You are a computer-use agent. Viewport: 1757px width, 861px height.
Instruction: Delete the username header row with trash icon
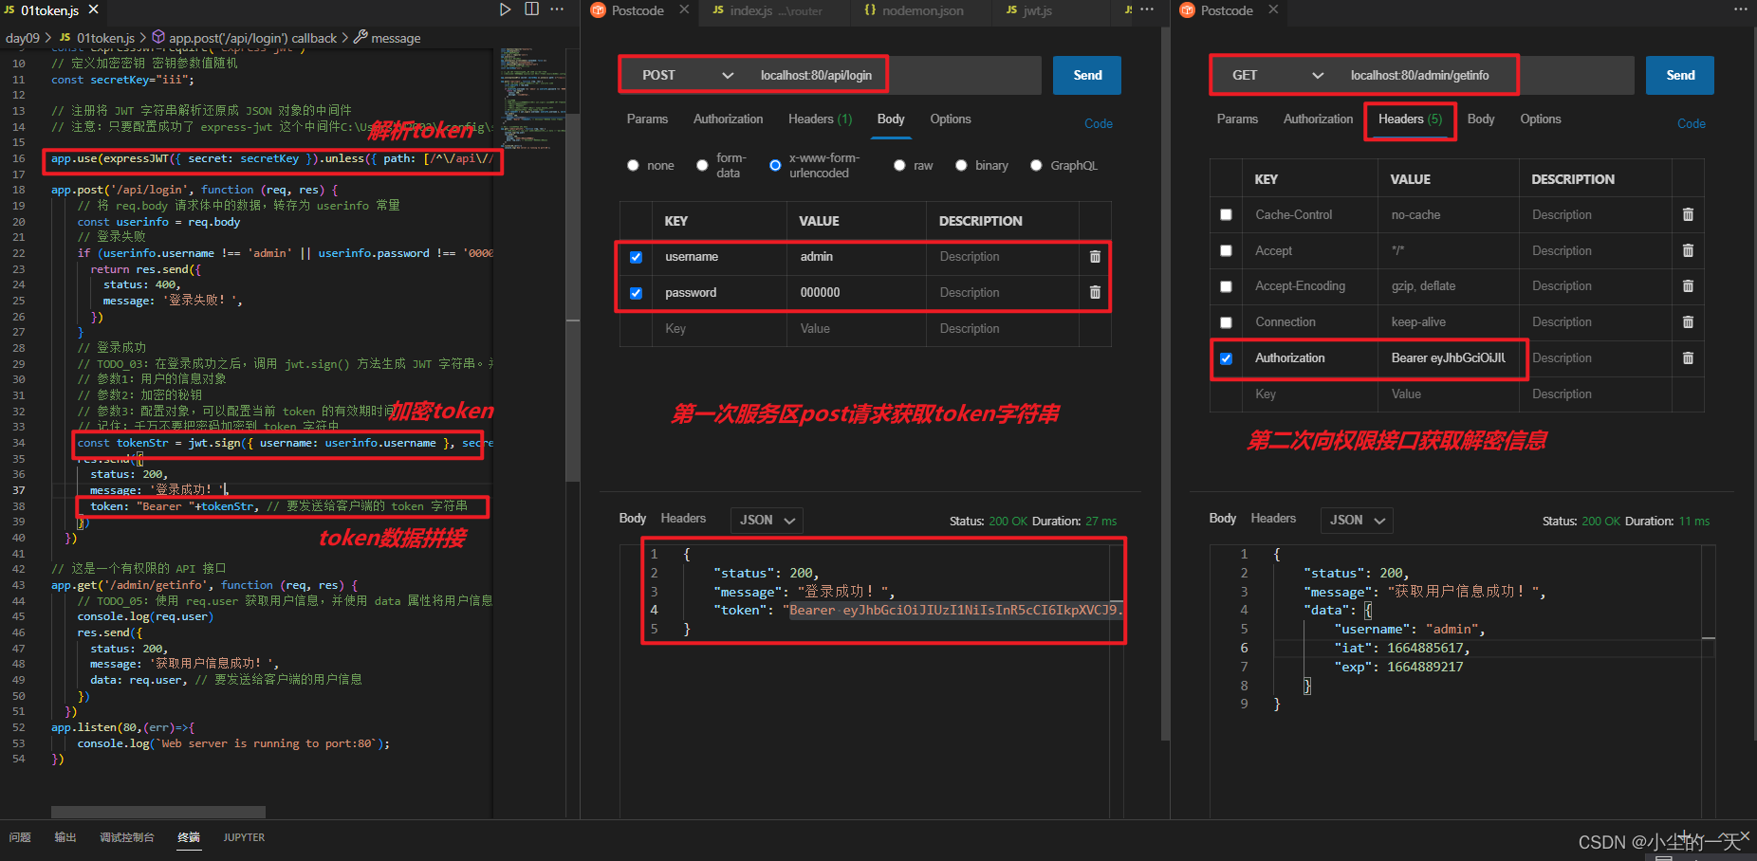point(1095,257)
